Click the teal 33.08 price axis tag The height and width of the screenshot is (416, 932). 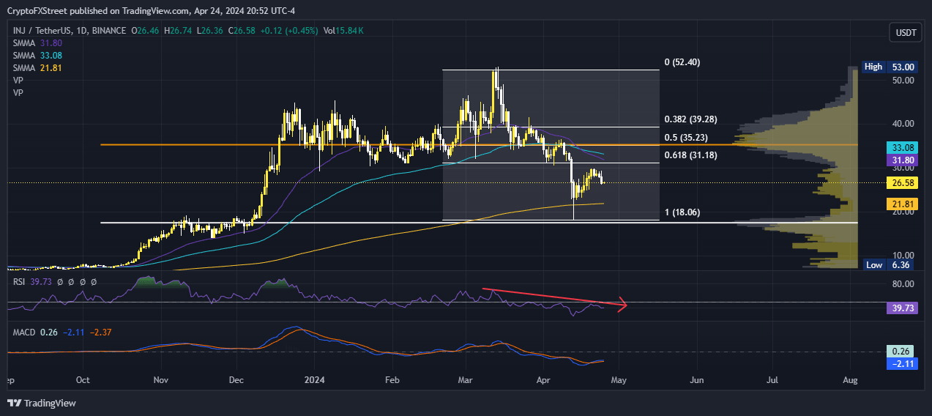[898, 147]
